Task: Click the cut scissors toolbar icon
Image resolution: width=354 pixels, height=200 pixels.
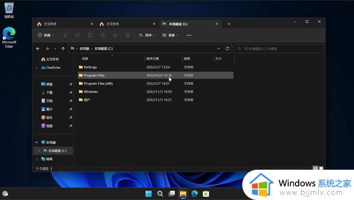Action: coord(65,35)
